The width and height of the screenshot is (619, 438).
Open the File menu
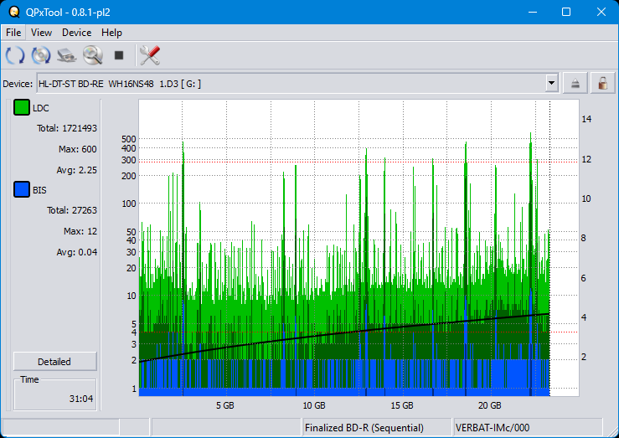coord(13,33)
